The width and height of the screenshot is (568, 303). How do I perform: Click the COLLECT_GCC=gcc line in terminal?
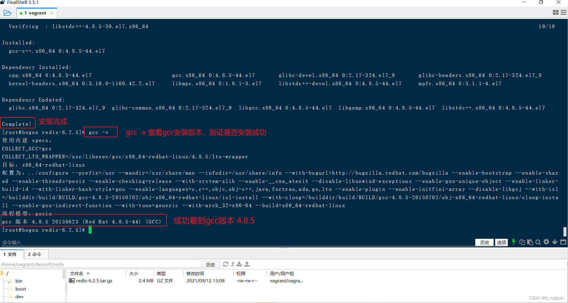point(27,149)
